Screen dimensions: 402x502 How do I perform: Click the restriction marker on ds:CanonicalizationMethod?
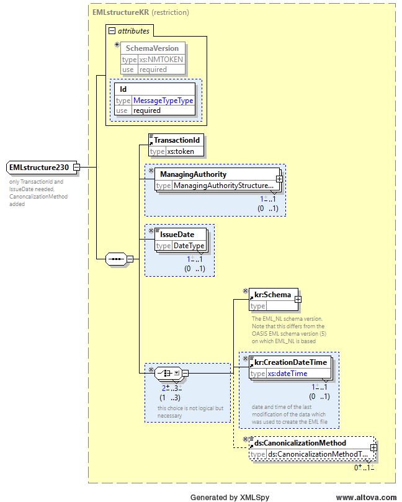(246, 439)
